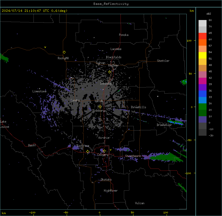This screenshot has width=222, height=216.
Task: Select the light gray 80 dBZ swatch
Action: [x=202, y=23]
